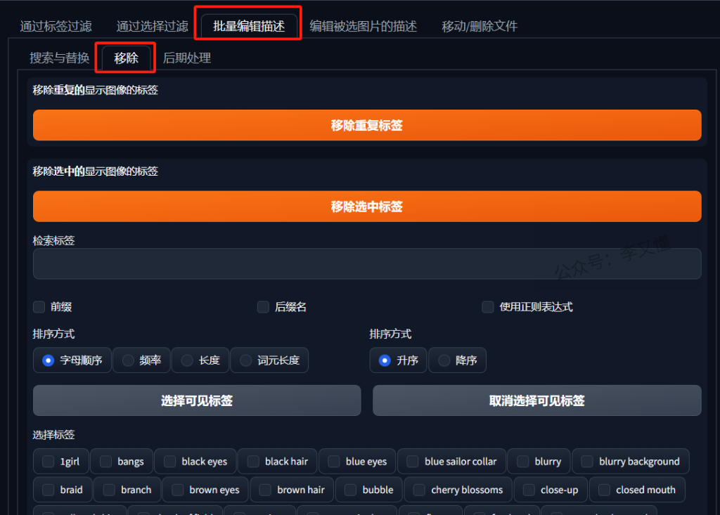Image resolution: width=720 pixels, height=515 pixels.
Task: Click into the 检索标签 search field
Action: (x=366, y=264)
